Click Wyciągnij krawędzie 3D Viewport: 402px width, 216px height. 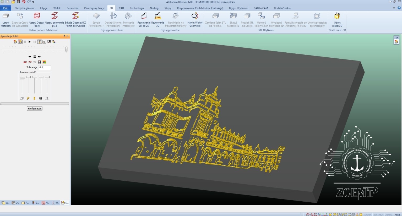276,20
